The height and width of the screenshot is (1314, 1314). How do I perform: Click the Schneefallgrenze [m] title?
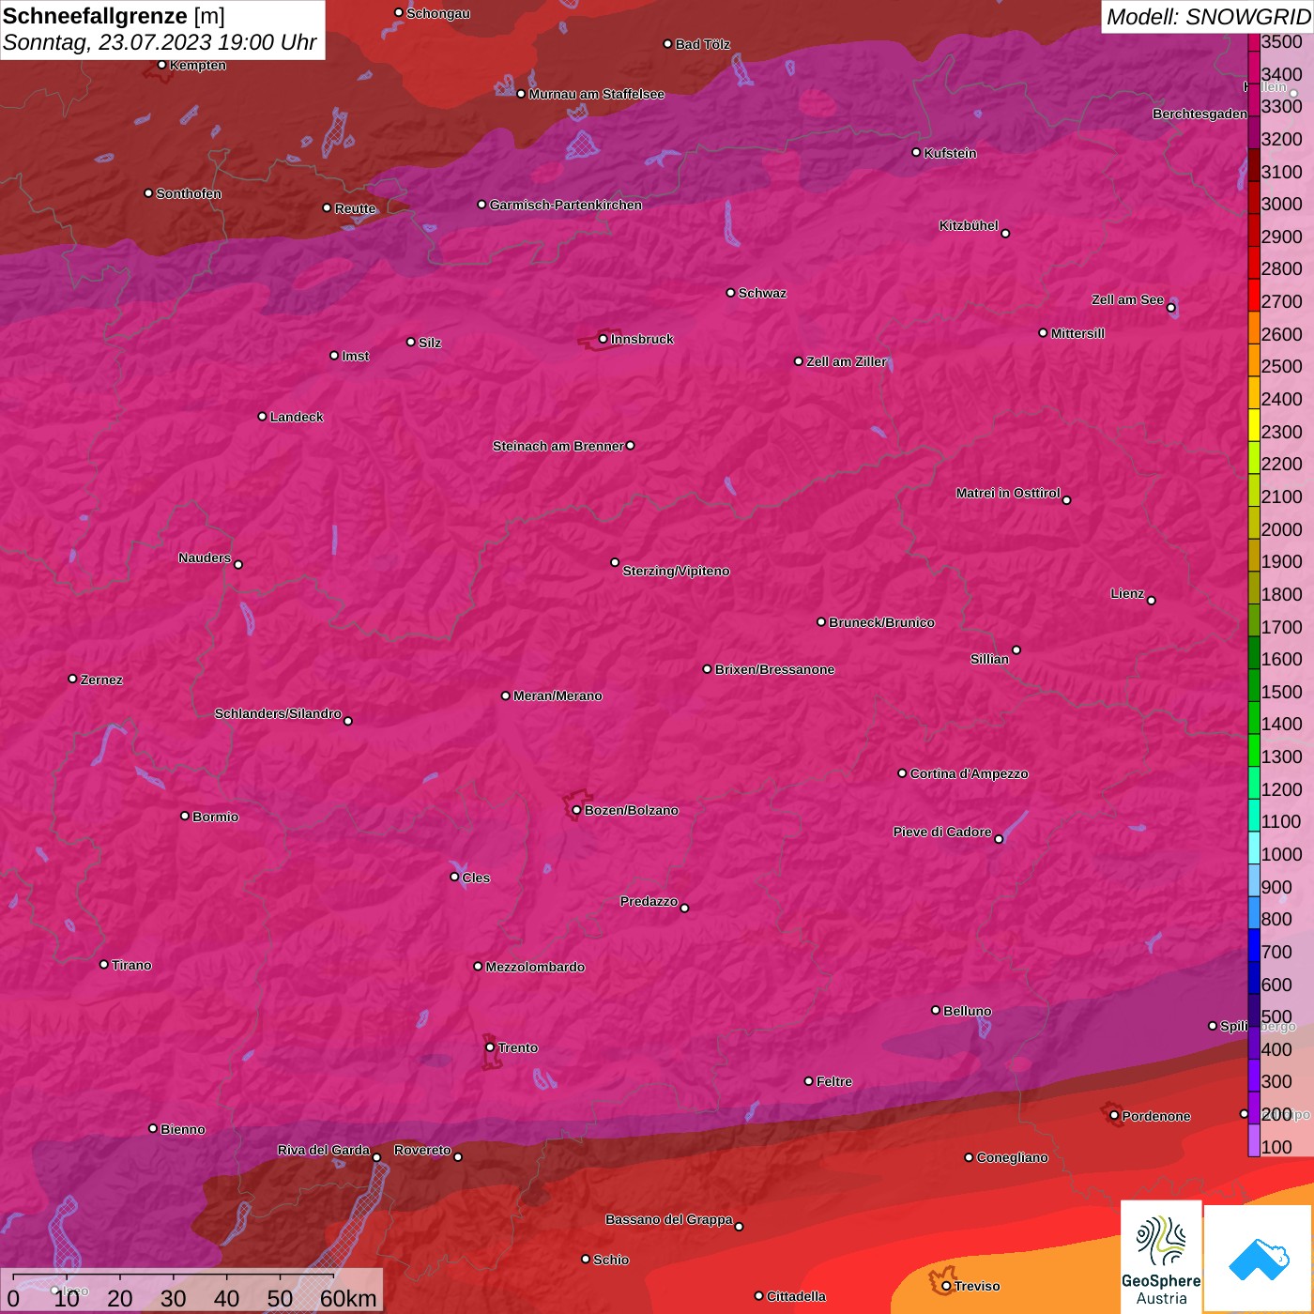pyautogui.click(x=114, y=17)
